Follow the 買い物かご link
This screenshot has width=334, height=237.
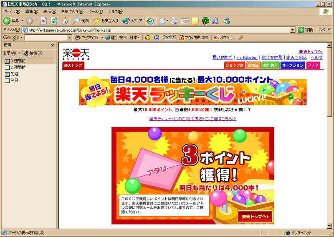[x=223, y=57]
